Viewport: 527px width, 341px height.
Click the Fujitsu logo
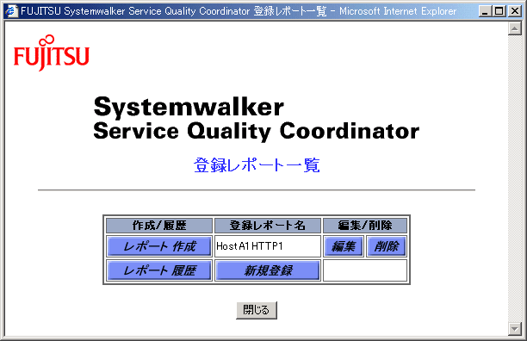click(x=52, y=53)
